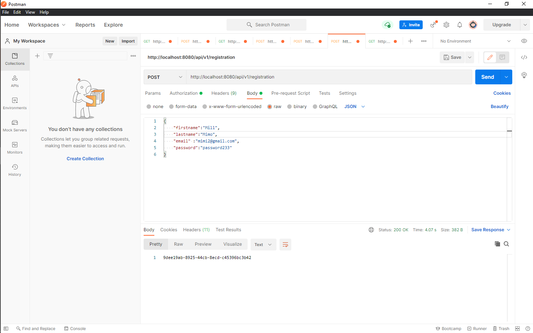Expand the Send button dropdown arrow
This screenshot has height=333, width=533.
[x=506, y=77]
